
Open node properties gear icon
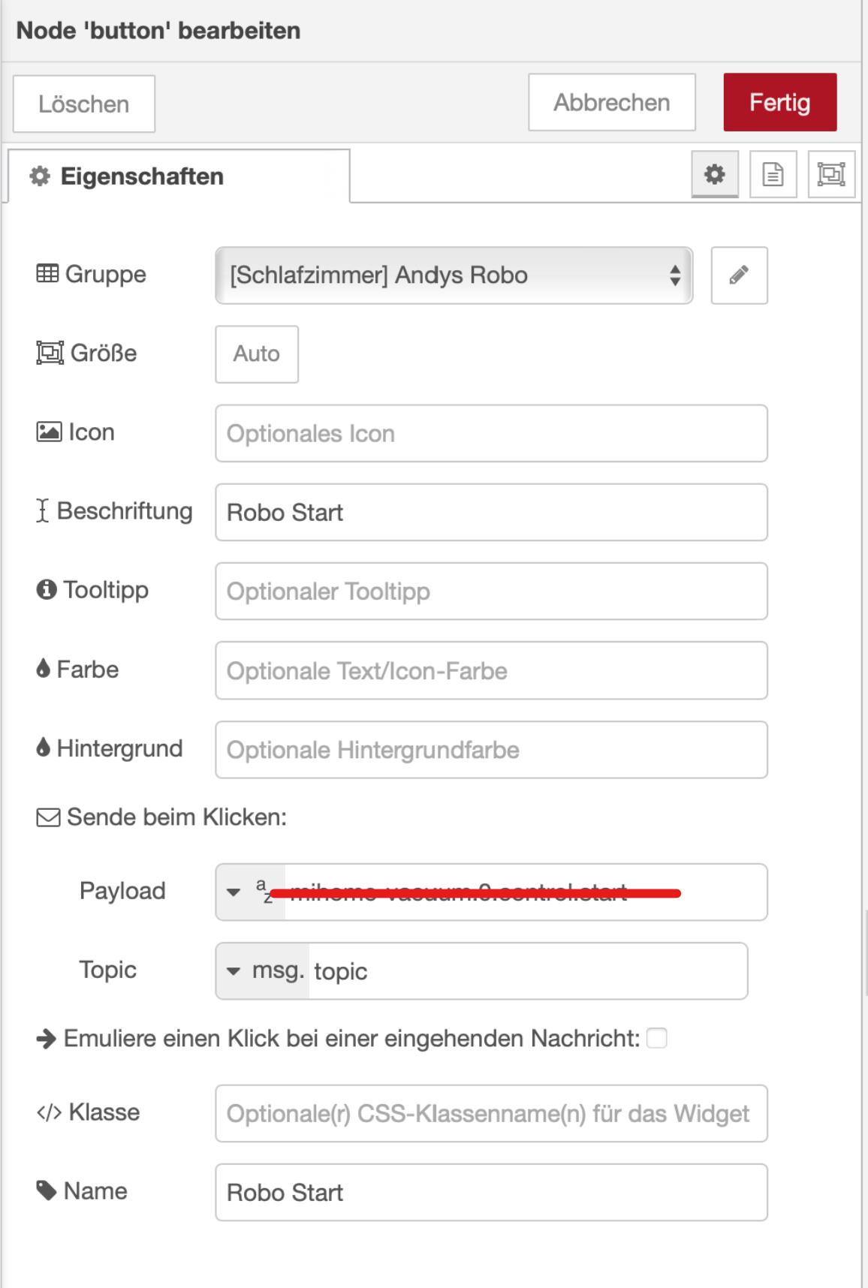point(714,175)
